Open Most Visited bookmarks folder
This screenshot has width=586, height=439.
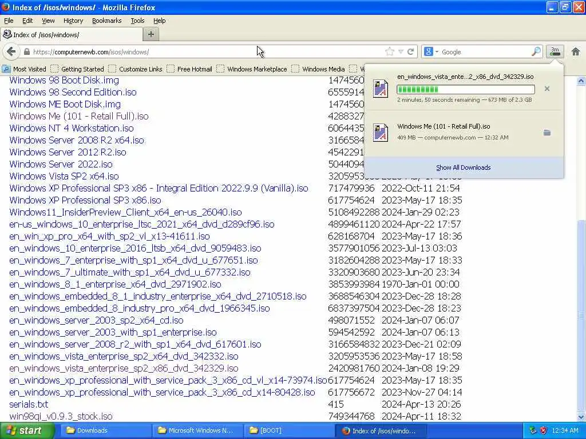(x=24, y=69)
